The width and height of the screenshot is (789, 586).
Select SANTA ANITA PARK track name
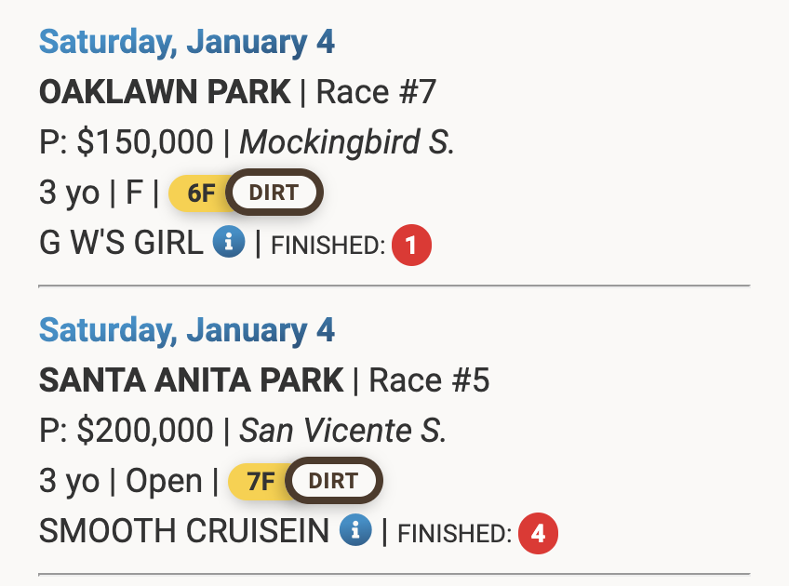click(x=191, y=380)
